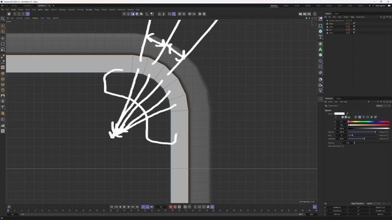Image resolution: width=392 pixels, height=220 pixels.
Task: Add a new layout with plus button
Action: coord(369,5)
